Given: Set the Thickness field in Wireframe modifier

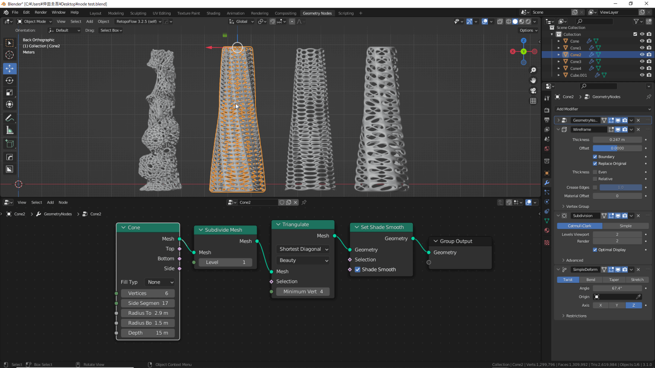Looking at the screenshot, I should pyautogui.click(x=617, y=139).
